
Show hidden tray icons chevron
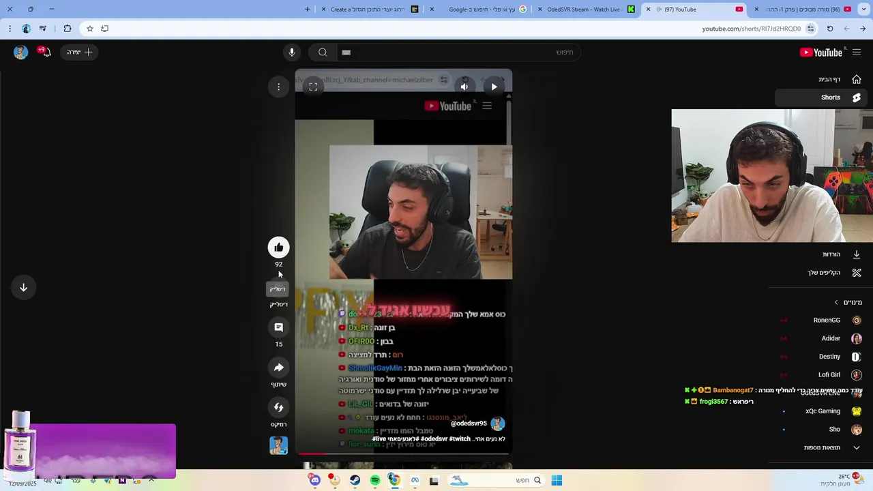pos(151,481)
